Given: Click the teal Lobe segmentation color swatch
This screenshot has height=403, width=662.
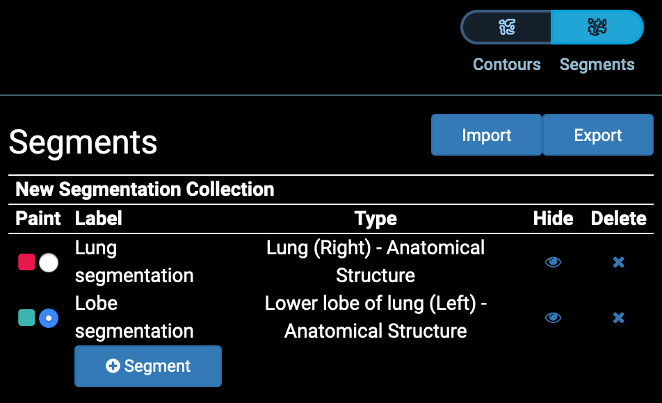Looking at the screenshot, I should (x=26, y=318).
